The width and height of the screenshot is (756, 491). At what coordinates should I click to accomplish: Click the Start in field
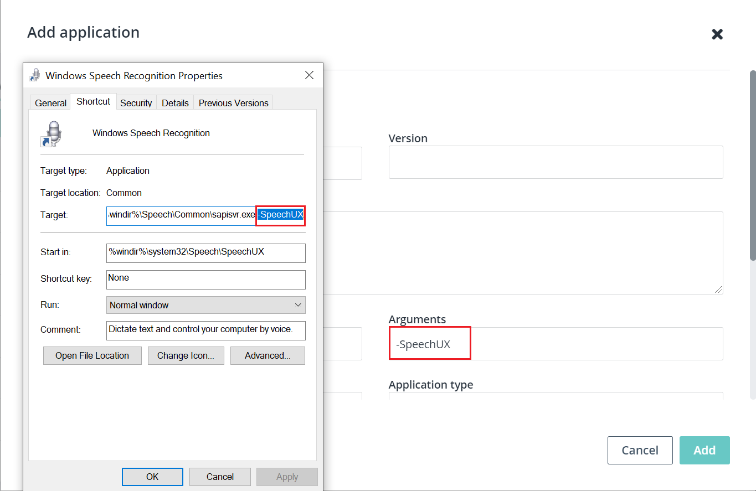(x=206, y=252)
